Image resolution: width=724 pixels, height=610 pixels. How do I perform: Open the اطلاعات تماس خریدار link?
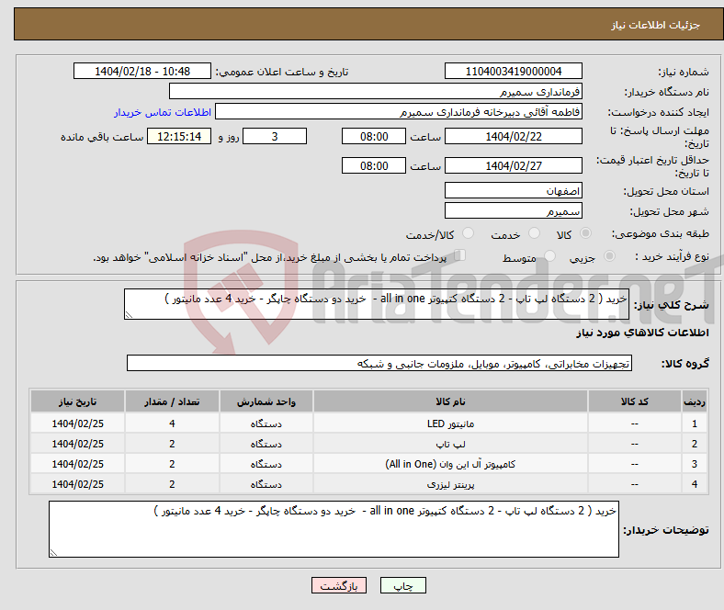click(163, 112)
